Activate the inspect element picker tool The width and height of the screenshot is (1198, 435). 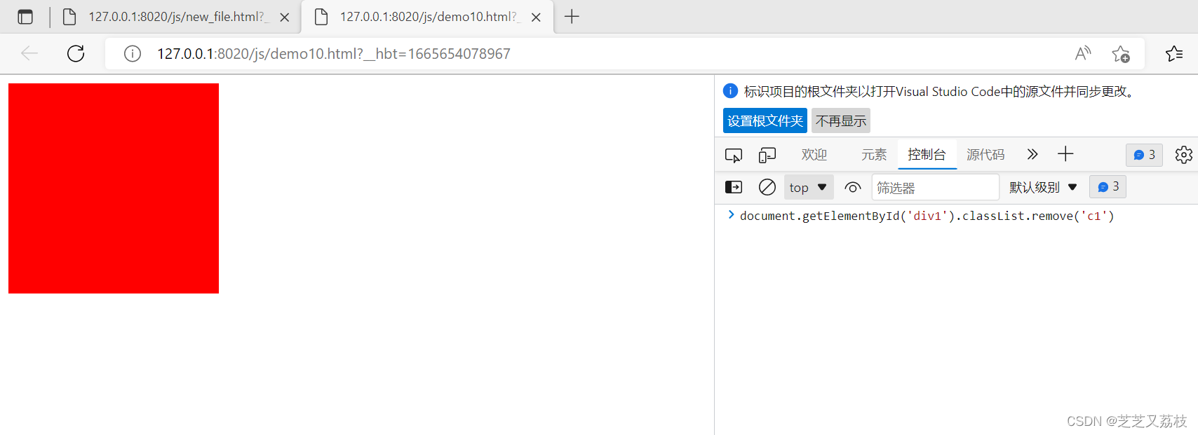click(x=734, y=155)
